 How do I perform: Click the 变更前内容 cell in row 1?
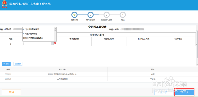(x=74, y=44)
